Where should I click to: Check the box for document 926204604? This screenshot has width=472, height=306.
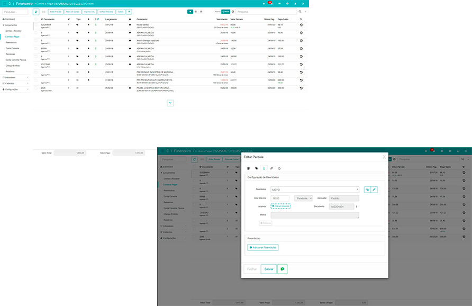[x=36, y=25]
